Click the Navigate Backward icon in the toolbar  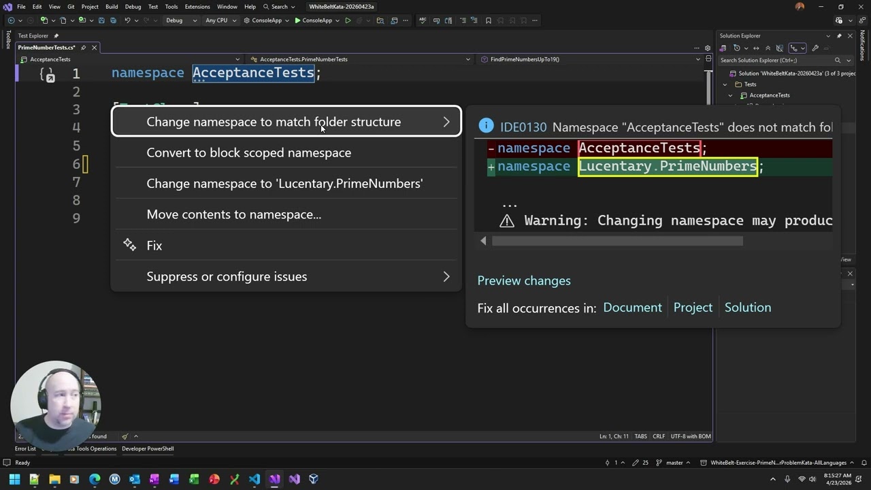[11, 20]
